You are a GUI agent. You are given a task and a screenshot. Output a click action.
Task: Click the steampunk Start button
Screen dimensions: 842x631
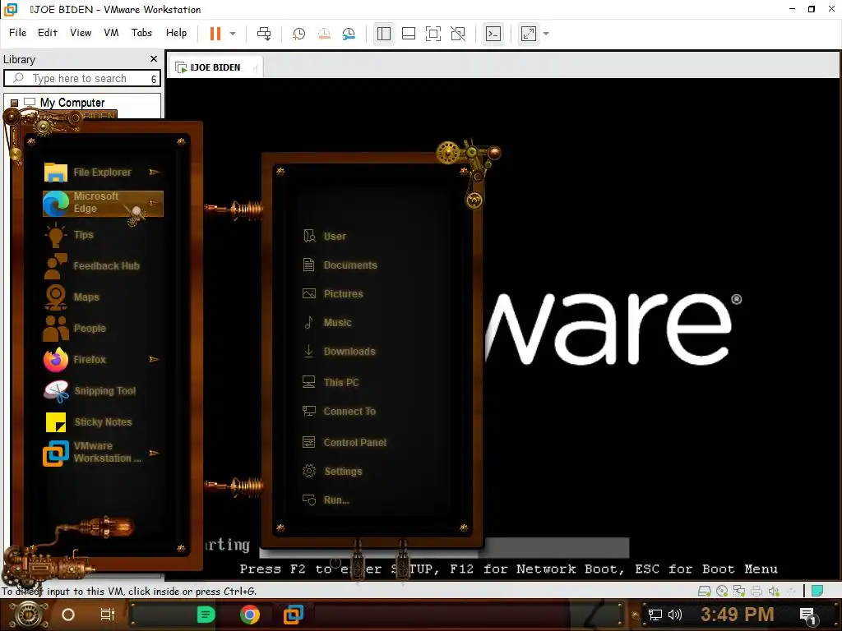point(28,615)
